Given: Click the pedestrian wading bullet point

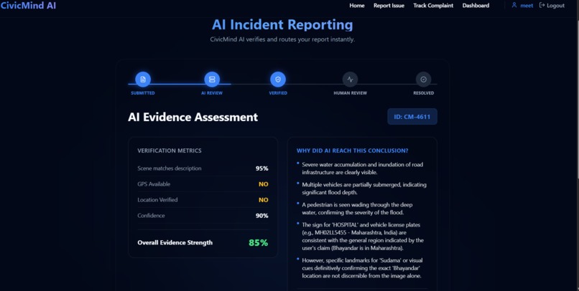Looking at the screenshot, I should 357,209.
